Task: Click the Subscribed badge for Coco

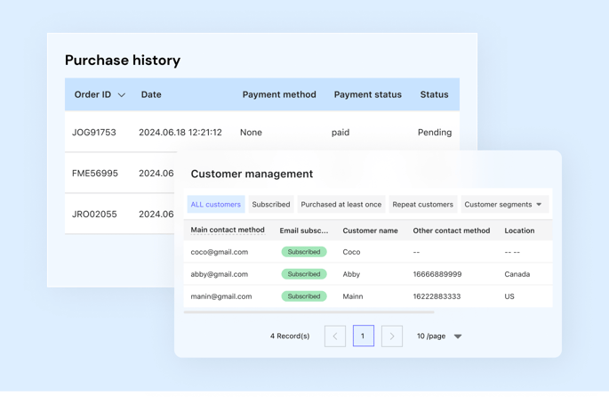Action: click(x=304, y=252)
